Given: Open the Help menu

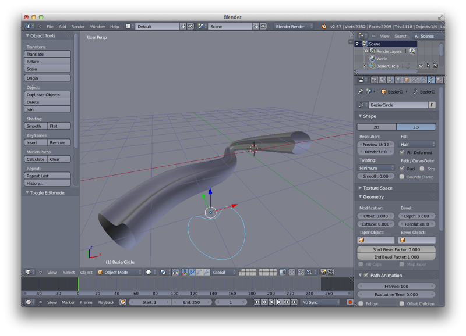Looking at the screenshot, I should (x=114, y=27).
